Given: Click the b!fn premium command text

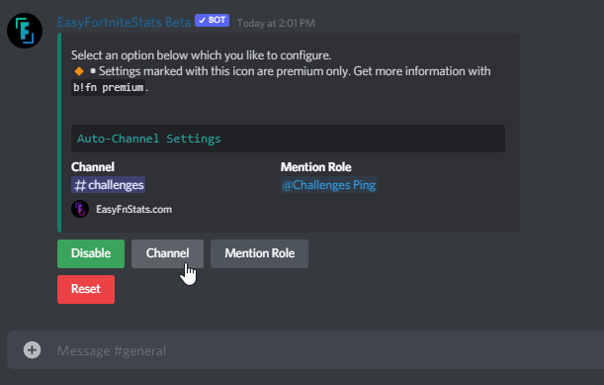Looking at the screenshot, I should point(108,87).
